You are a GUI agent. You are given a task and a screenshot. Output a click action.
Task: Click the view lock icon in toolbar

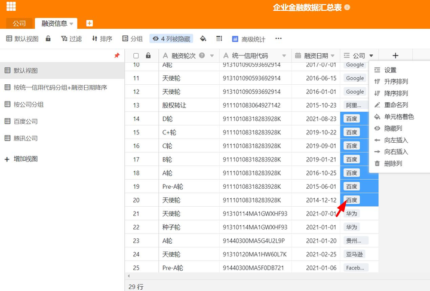tap(48, 38)
